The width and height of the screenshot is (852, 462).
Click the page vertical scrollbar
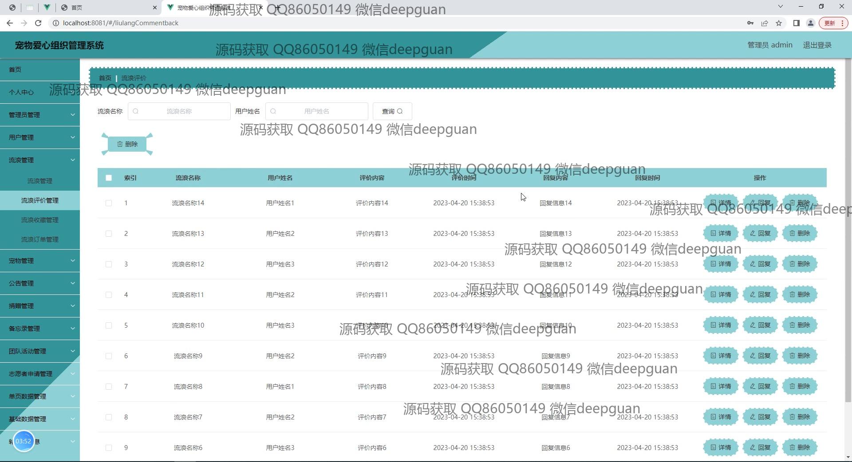[848, 231]
